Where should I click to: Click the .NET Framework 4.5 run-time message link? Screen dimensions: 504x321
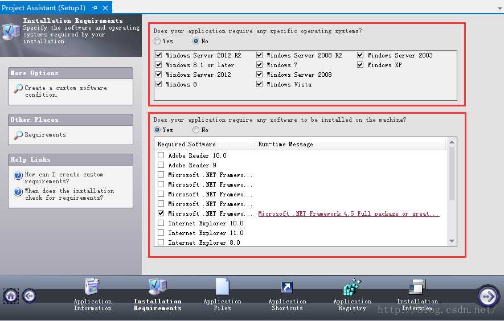pyautogui.click(x=349, y=213)
